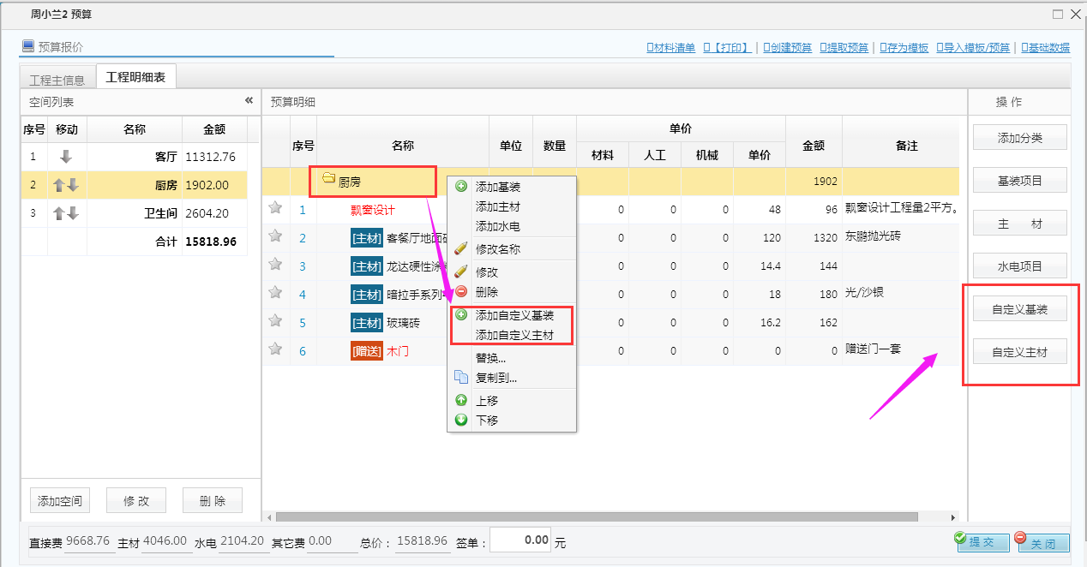Collapse the 空间列表 panel with double chevron

(249, 101)
